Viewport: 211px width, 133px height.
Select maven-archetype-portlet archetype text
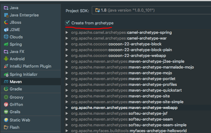(x=152, y=79)
